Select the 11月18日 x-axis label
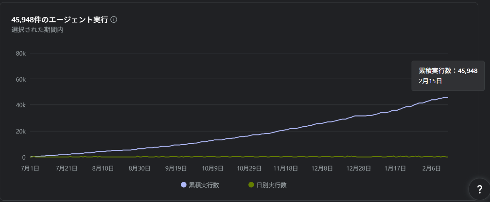Screen dimensions: 490x202 (285, 168)
